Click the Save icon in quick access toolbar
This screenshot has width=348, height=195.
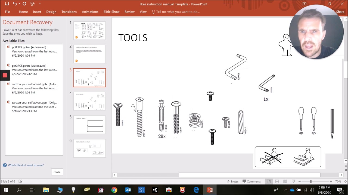coord(7,4)
